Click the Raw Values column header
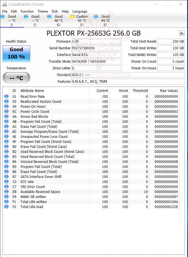The height and width of the screenshot is (257, 188). [x=169, y=91]
